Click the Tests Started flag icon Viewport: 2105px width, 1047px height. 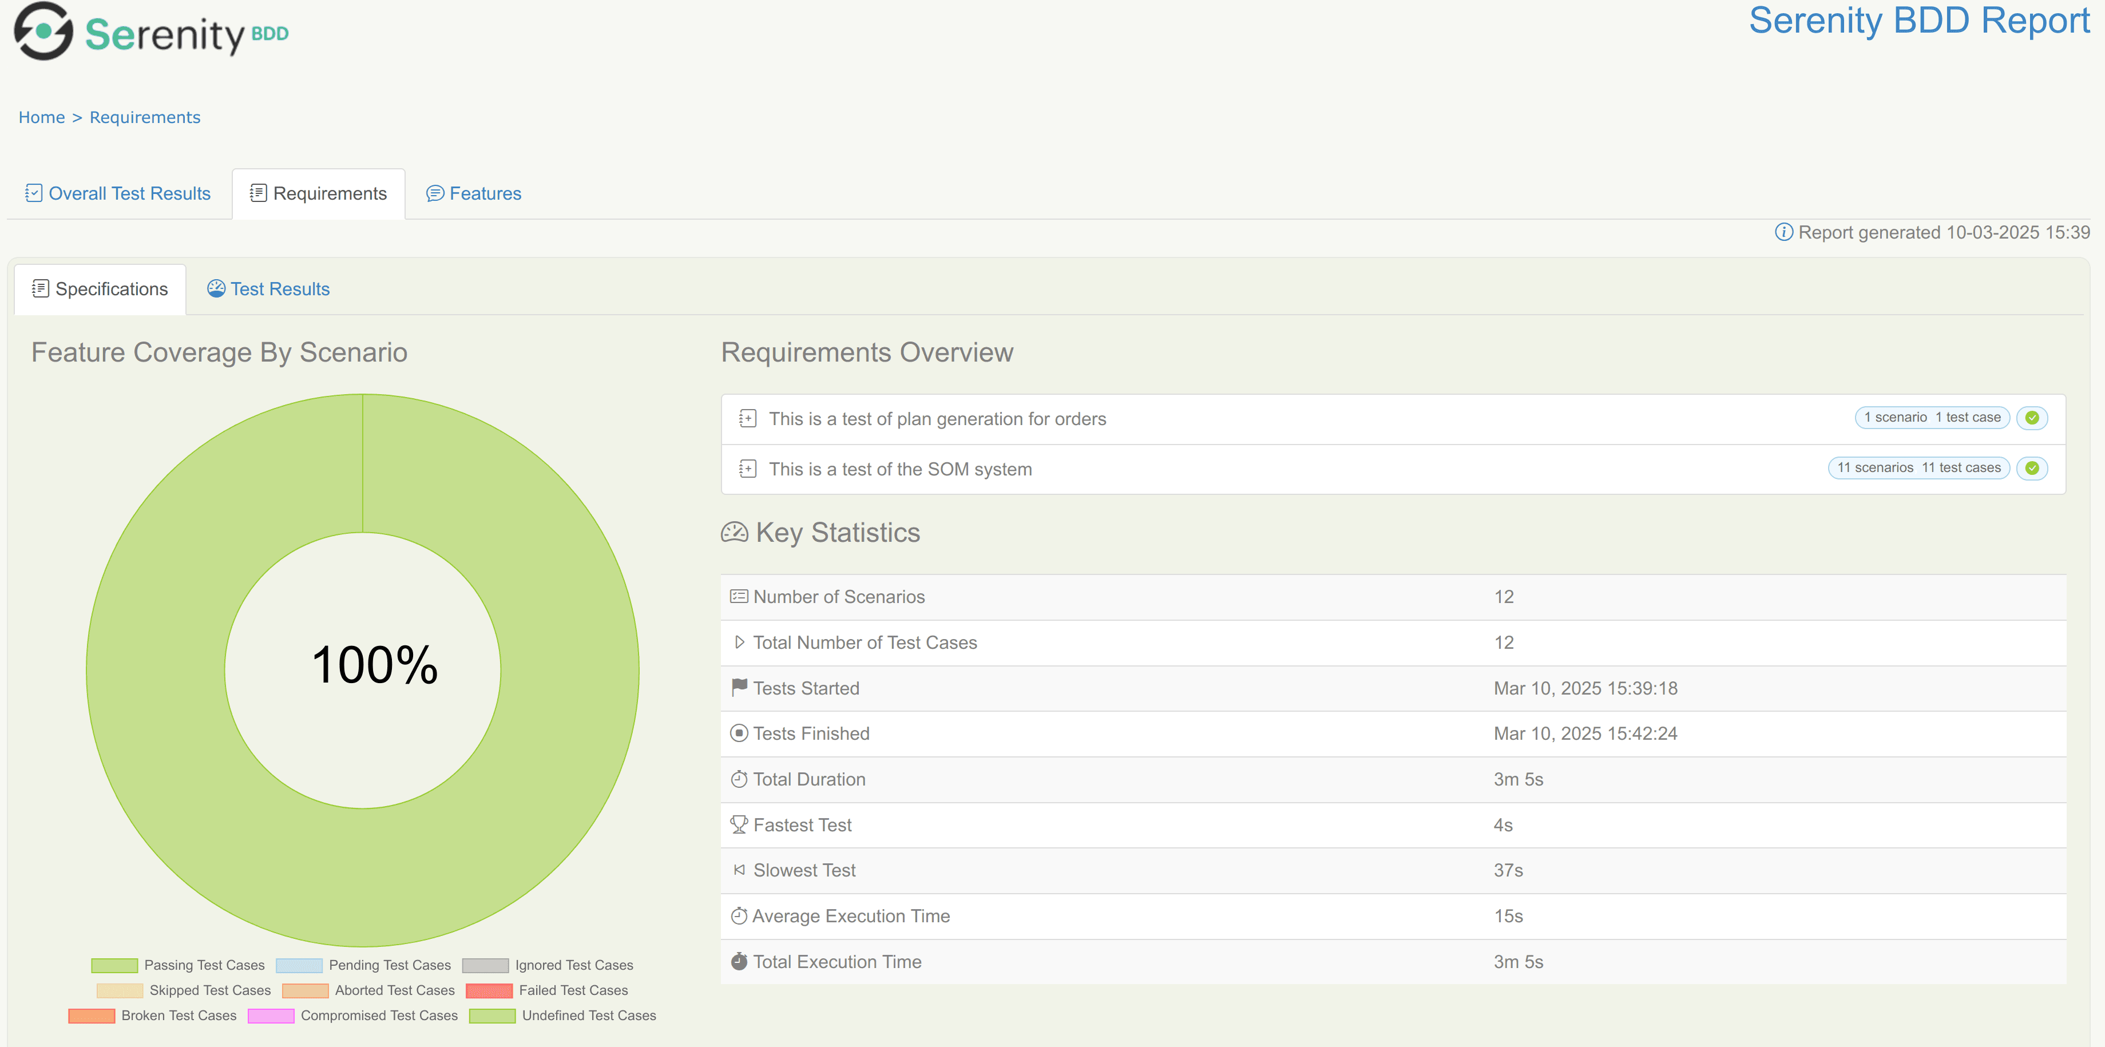(x=739, y=687)
